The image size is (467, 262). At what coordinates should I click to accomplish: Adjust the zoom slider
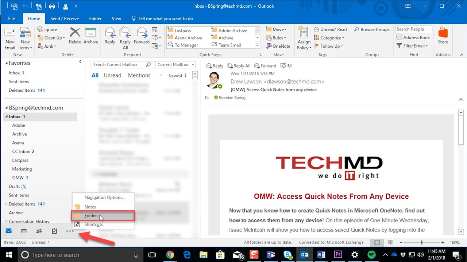point(421,242)
